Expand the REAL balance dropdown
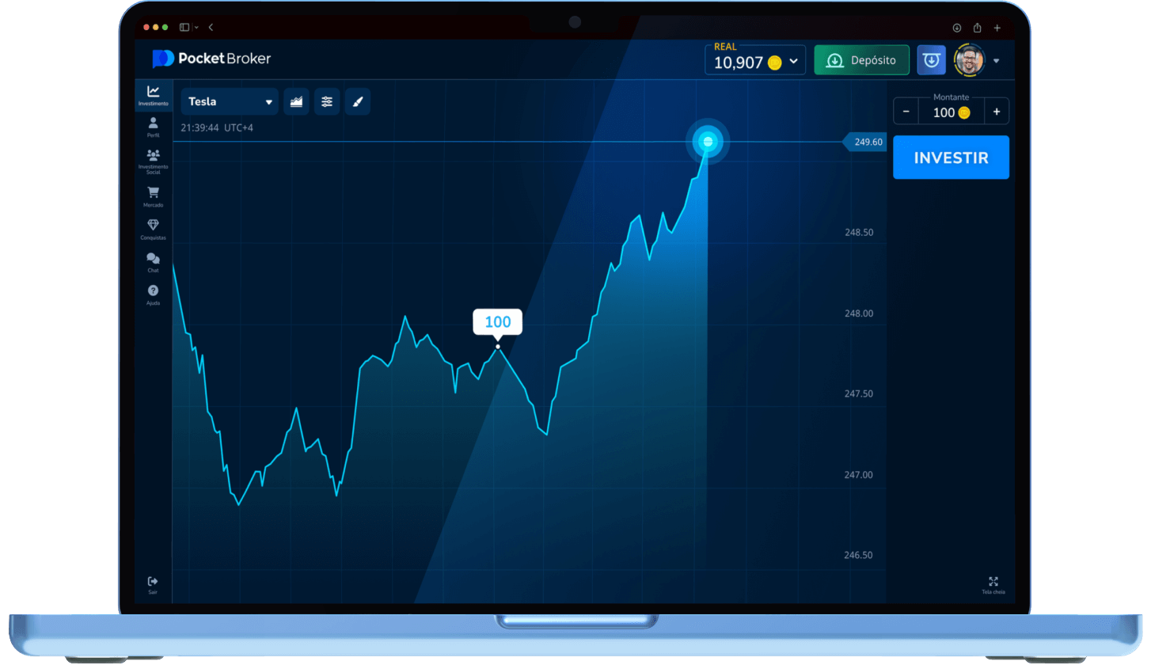The height and width of the screenshot is (665, 1151). tap(794, 61)
